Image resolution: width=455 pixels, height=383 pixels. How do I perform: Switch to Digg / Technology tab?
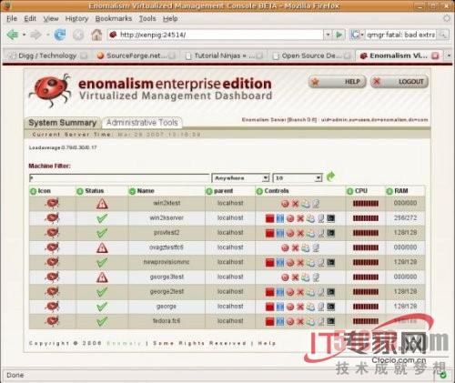pos(47,55)
